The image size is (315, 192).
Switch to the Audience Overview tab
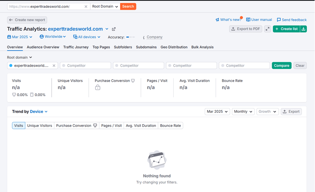click(x=43, y=47)
